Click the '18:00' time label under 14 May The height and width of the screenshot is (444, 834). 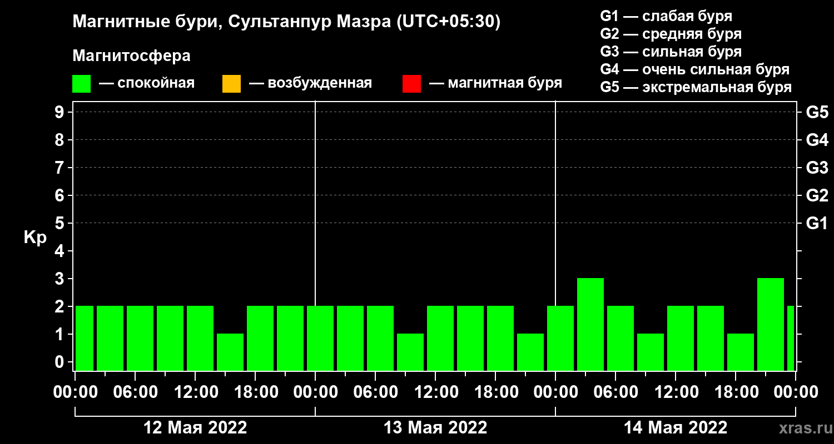pyautogui.click(x=736, y=392)
